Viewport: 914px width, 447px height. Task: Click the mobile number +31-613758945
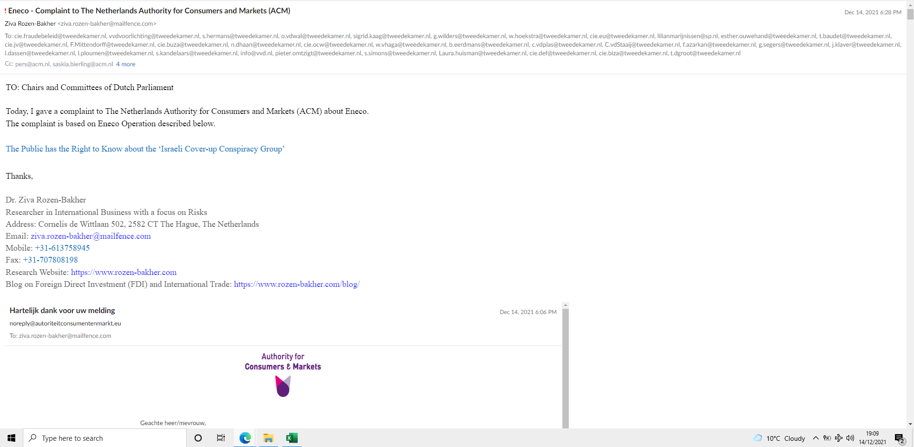62,248
